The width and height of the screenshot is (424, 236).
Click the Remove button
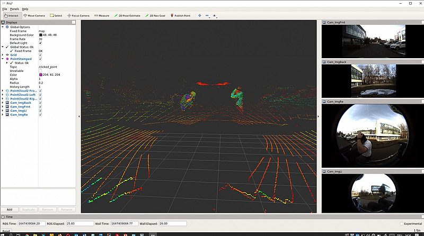point(48,210)
